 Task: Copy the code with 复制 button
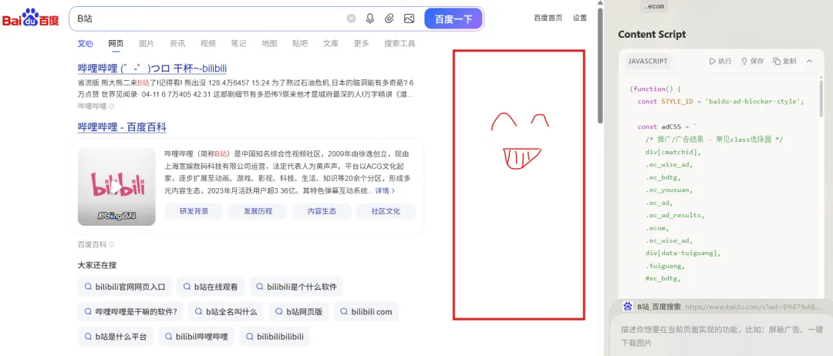(x=784, y=61)
